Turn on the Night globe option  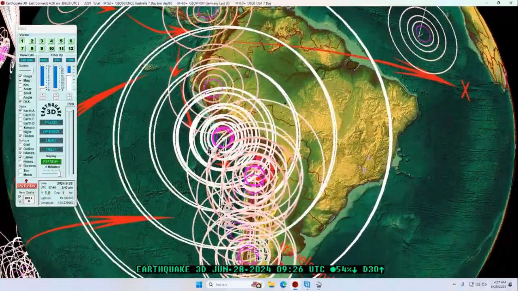point(21,132)
